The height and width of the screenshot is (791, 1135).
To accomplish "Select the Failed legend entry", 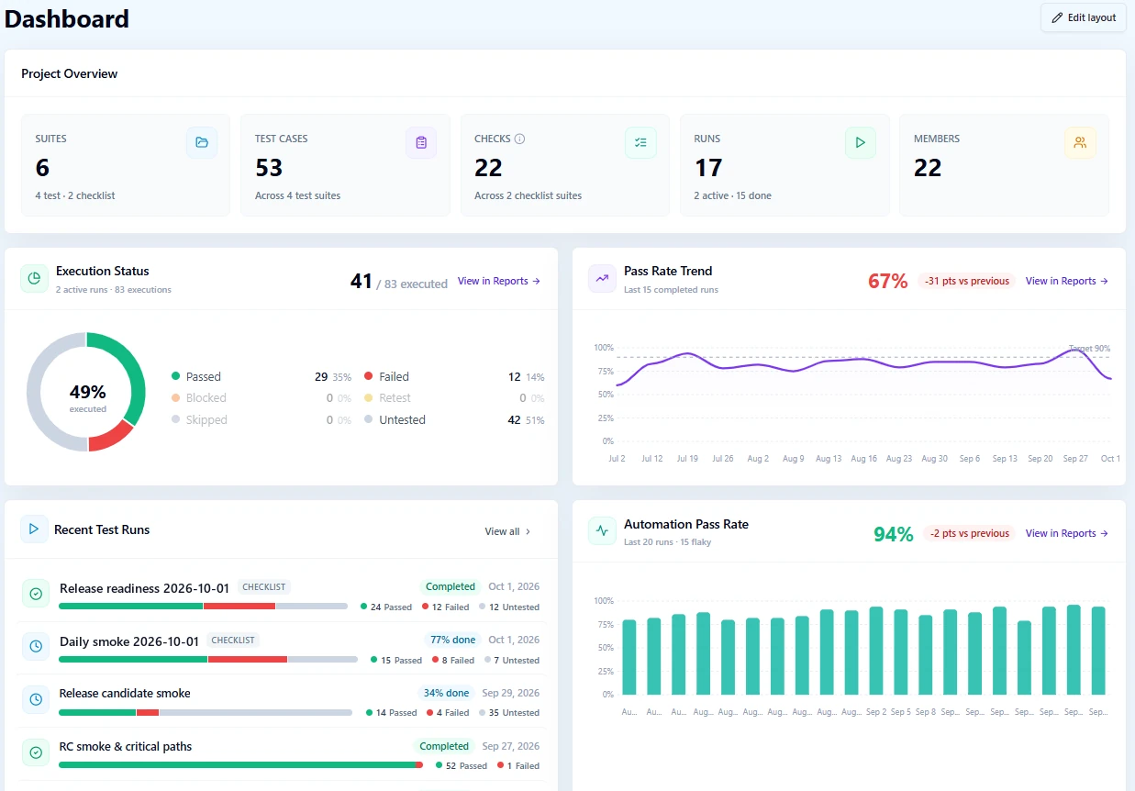I will (x=454, y=376).
